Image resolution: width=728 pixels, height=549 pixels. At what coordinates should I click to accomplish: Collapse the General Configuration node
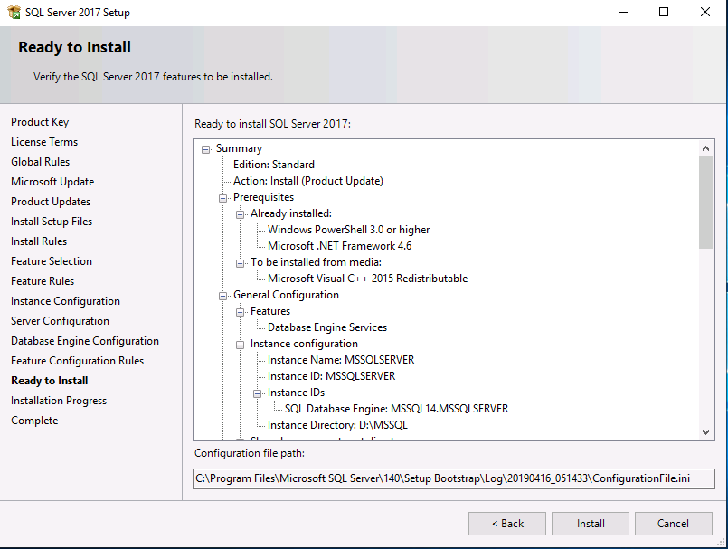222,296
